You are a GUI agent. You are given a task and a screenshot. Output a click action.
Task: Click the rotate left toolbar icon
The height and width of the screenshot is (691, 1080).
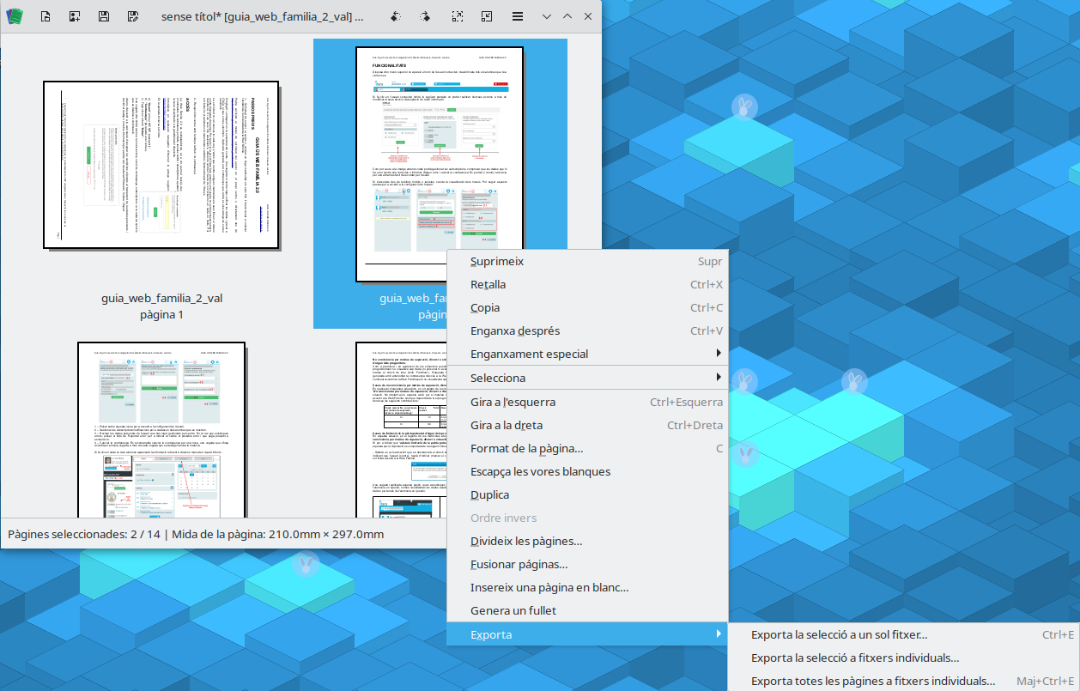tap(395, 16)
